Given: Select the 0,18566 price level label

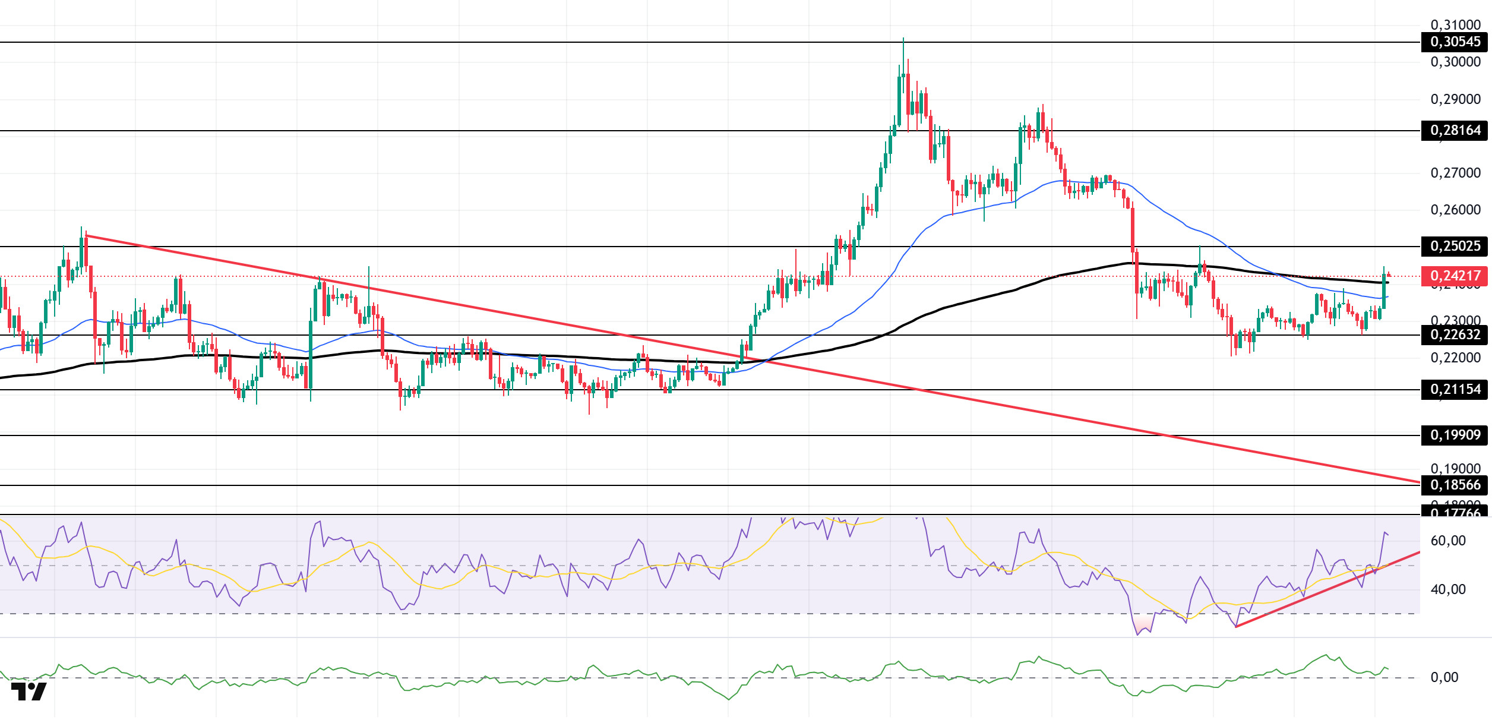Looking at the screenshot, I should point(1455,485).
